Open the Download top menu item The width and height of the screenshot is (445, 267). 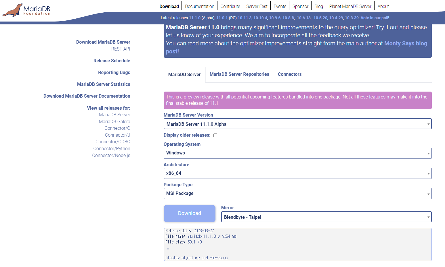[169, 6]
